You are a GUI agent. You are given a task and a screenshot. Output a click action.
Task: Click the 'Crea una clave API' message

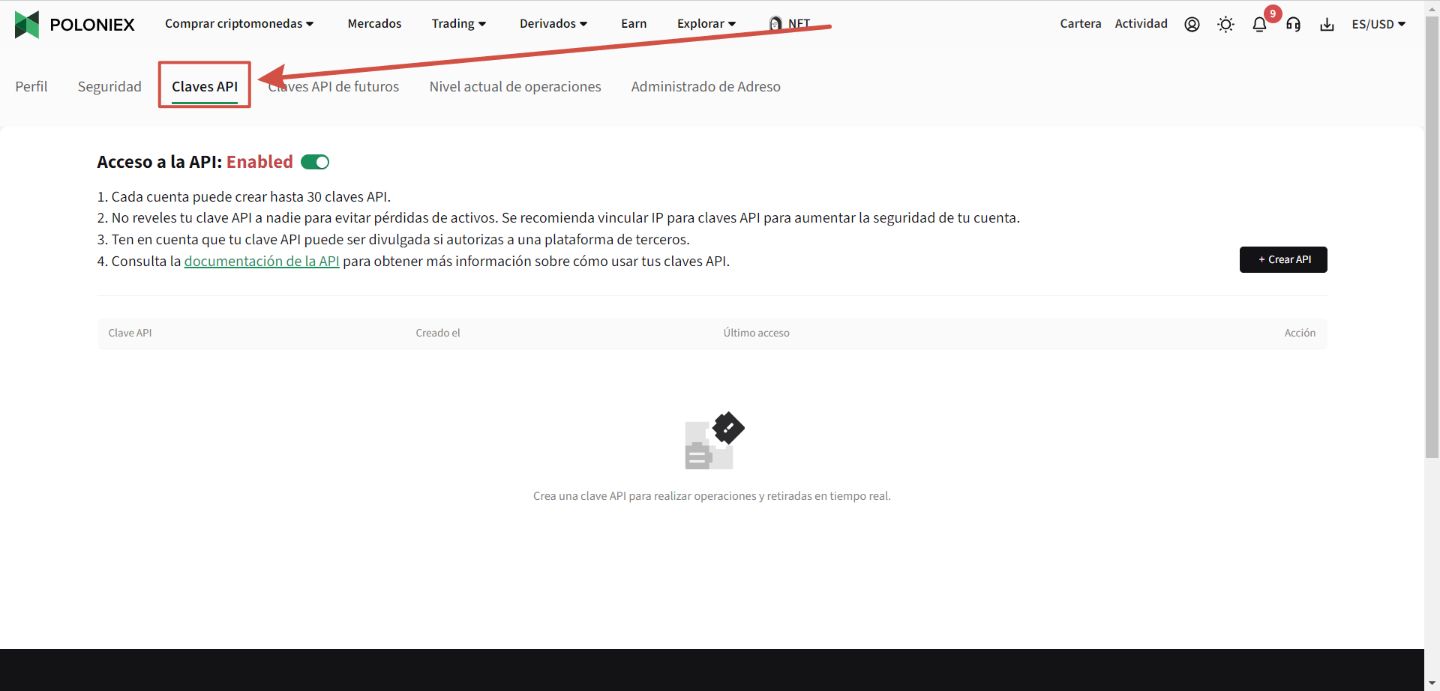click(712, 496)
